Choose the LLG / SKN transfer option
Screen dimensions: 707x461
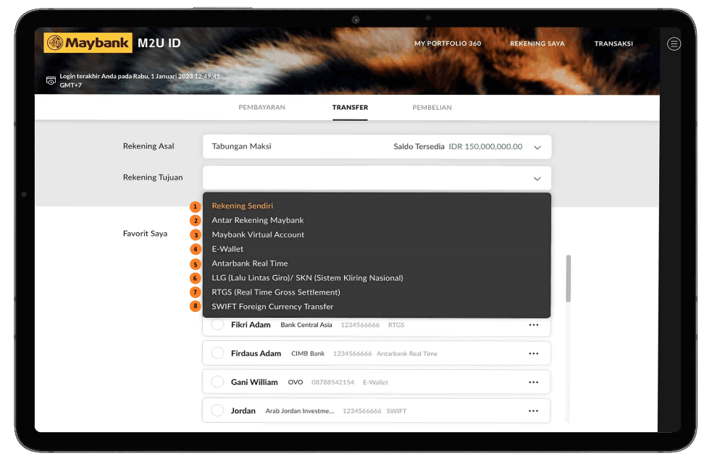[308, 278]
